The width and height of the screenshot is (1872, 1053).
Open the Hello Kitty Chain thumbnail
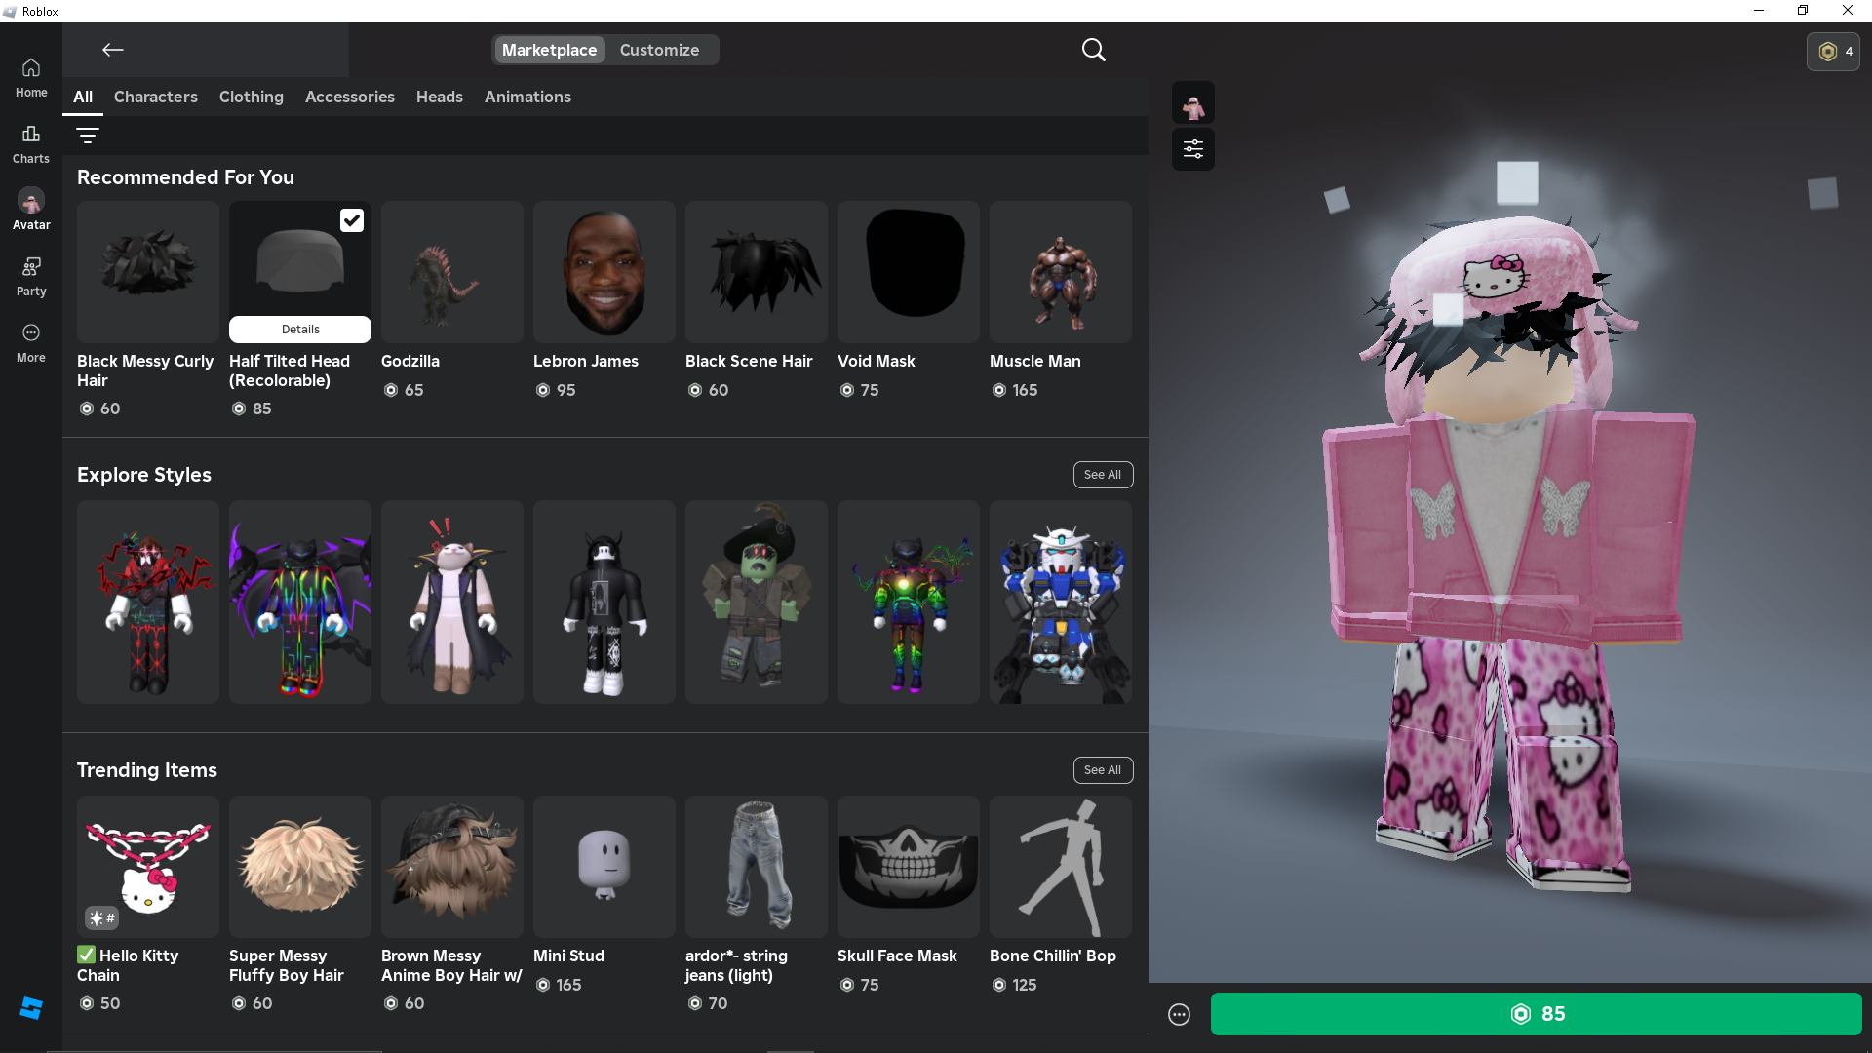148,867
